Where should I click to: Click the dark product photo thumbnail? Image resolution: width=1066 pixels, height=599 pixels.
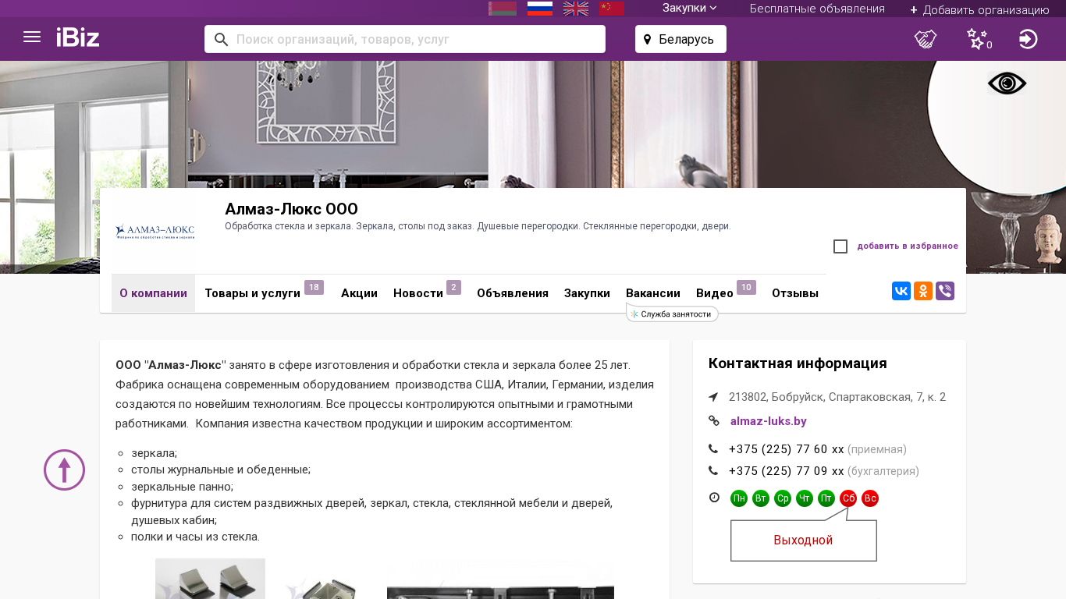(x=500, y=579)
